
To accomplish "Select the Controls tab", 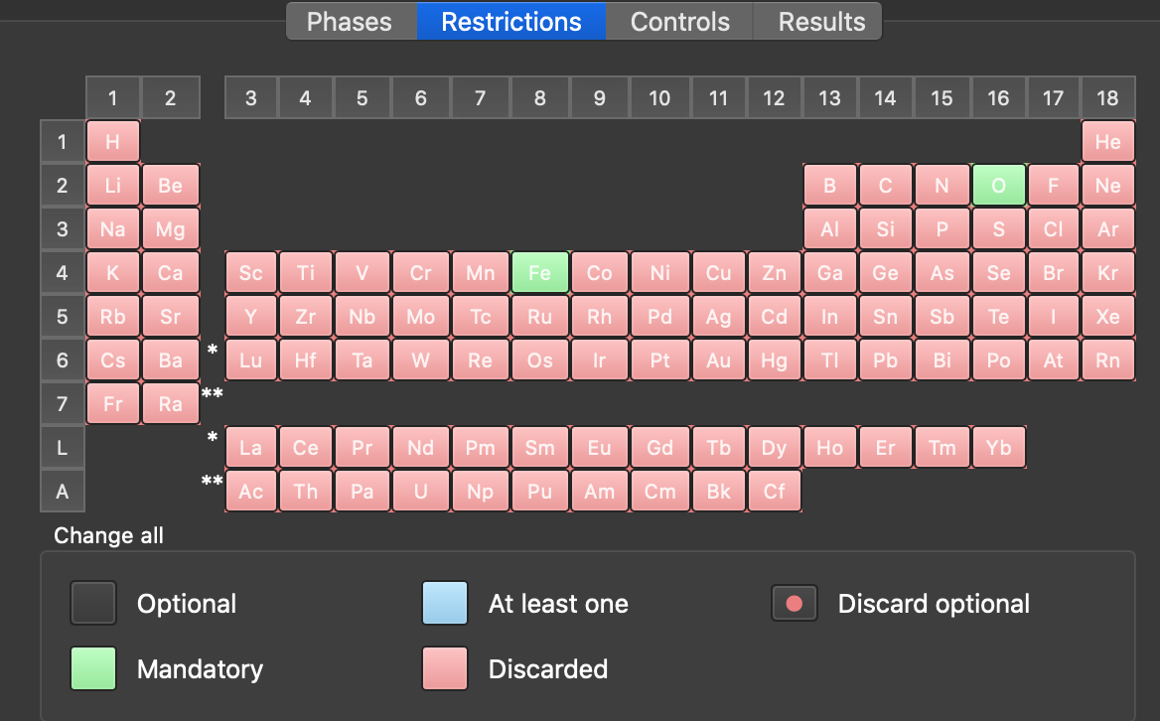I will 680,22.
